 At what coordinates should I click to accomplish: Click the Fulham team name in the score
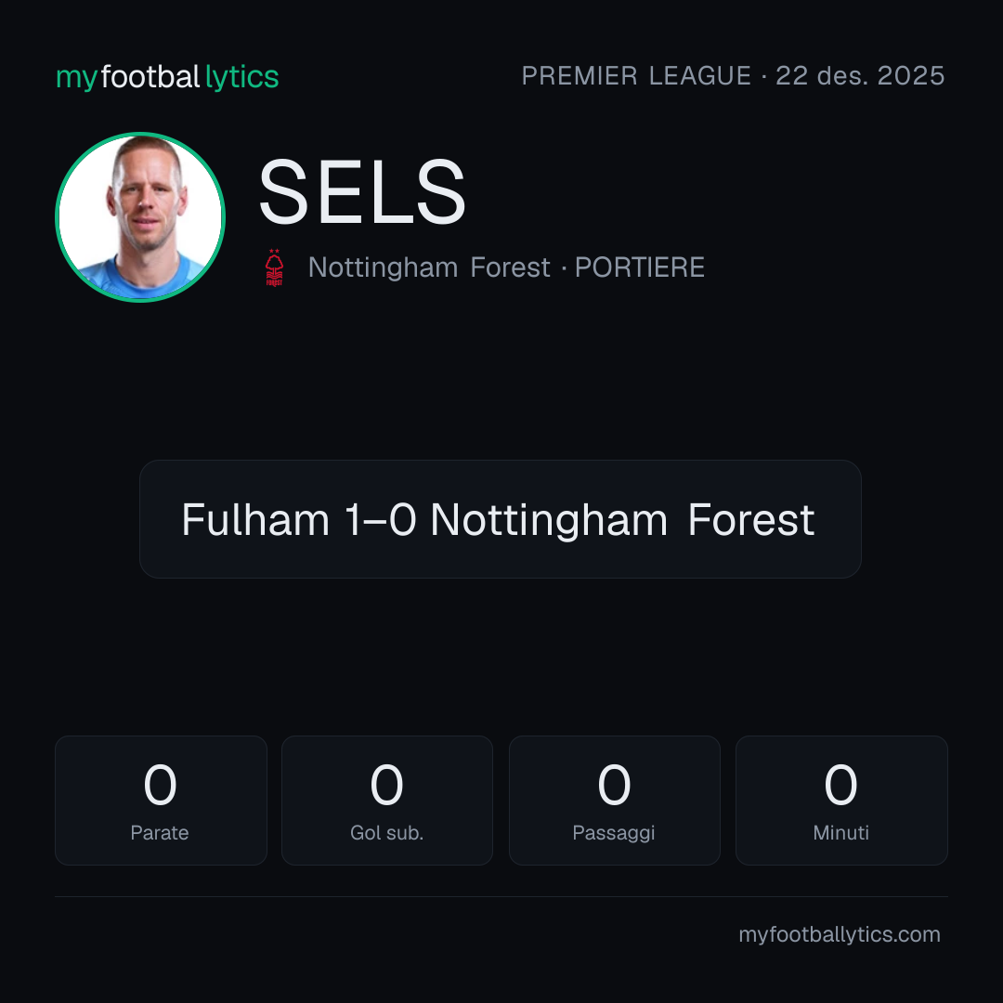coord(255,519)
